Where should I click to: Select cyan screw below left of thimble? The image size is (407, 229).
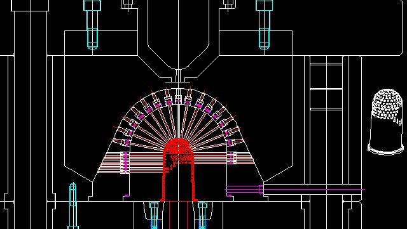click(x=154, y=215)
